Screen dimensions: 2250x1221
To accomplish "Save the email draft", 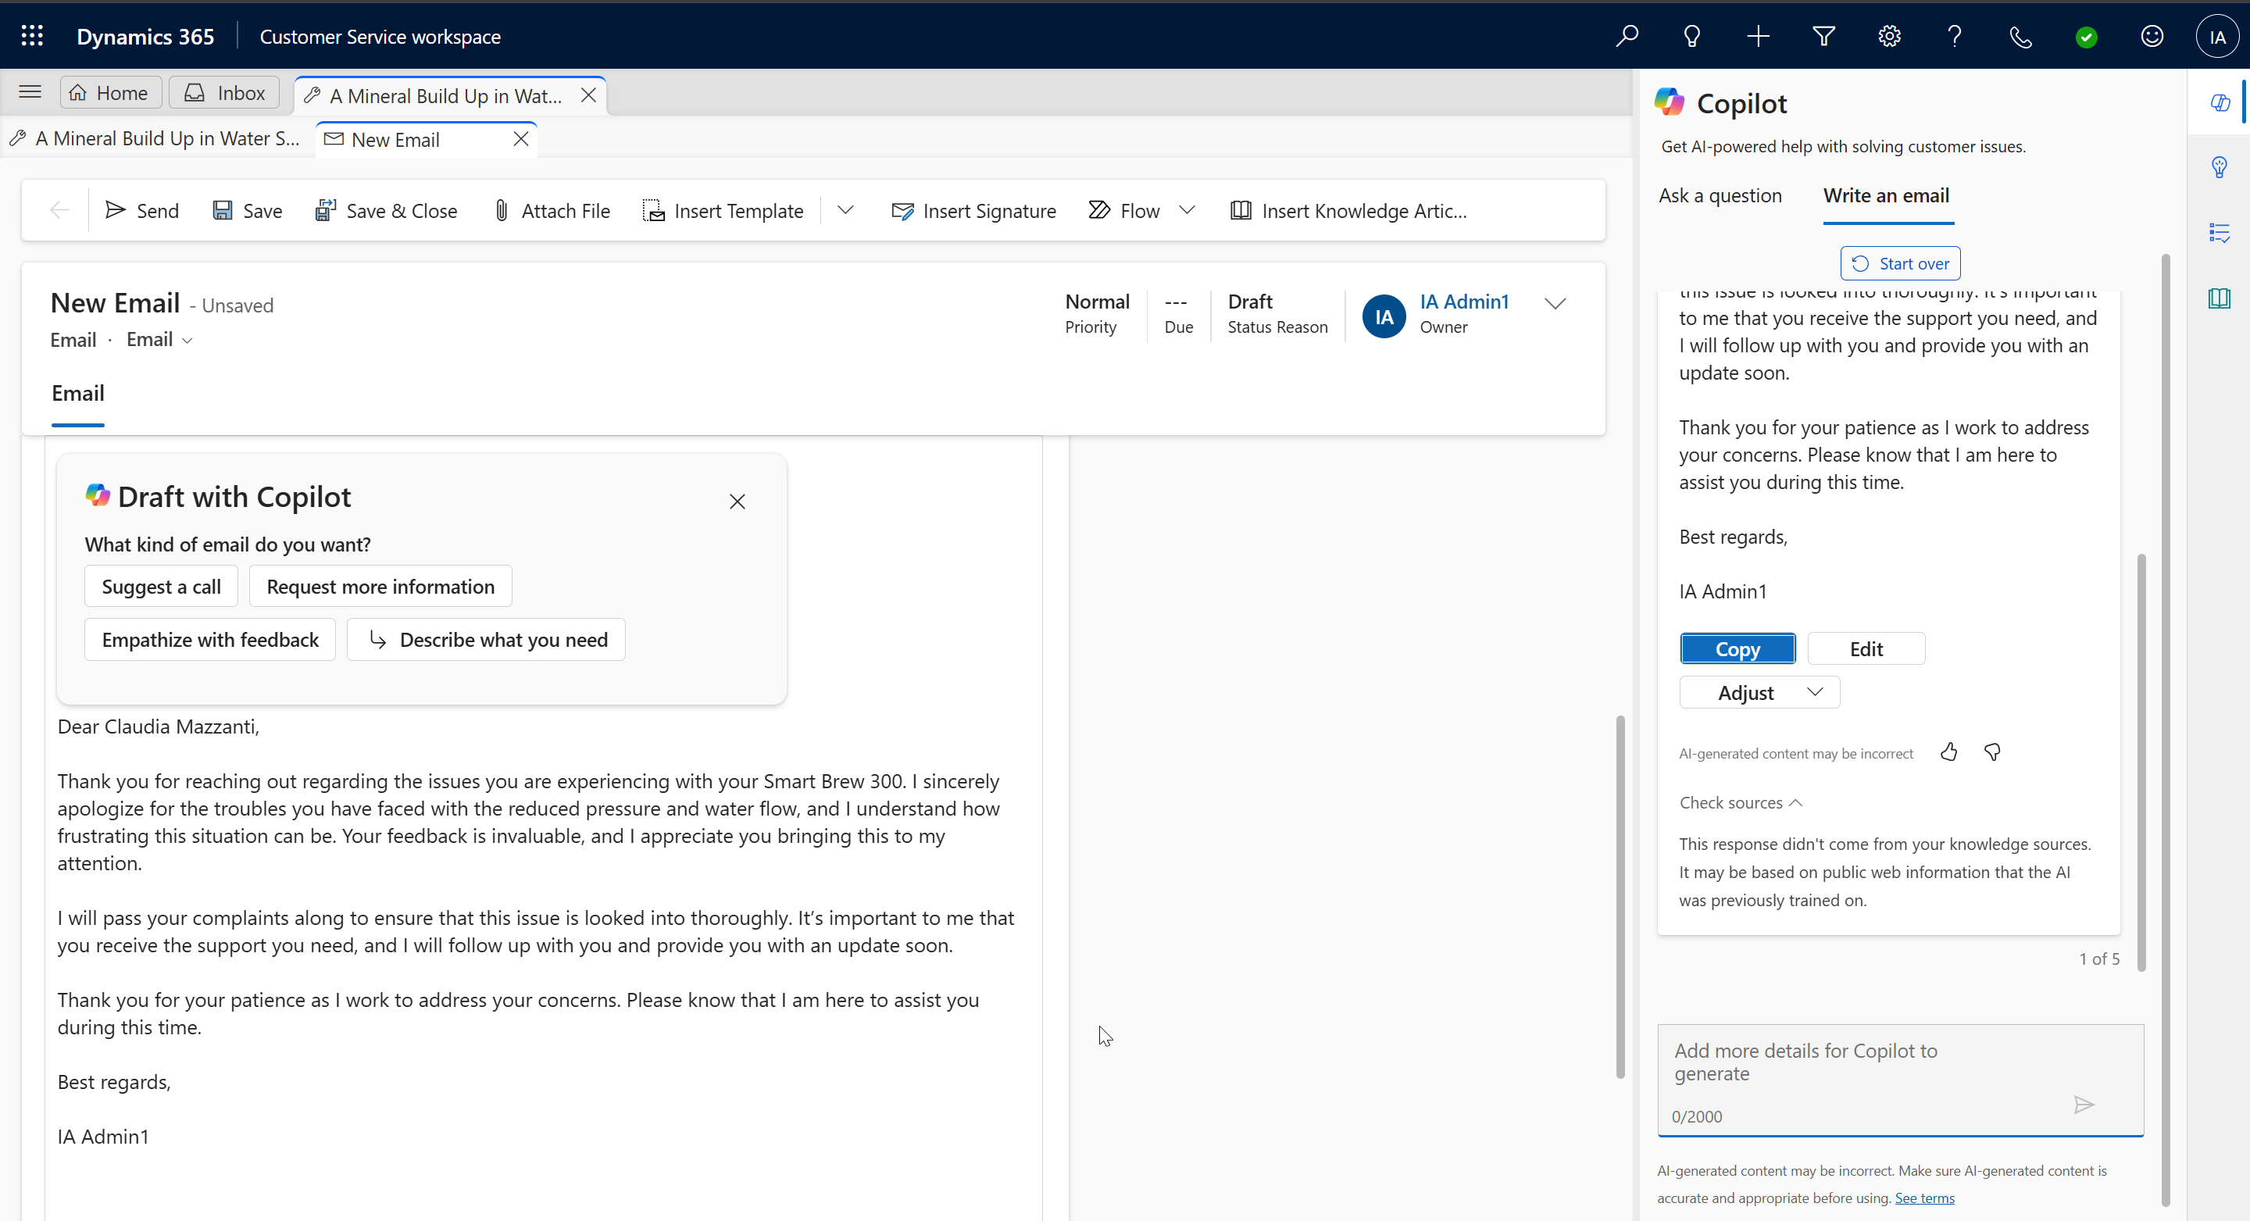I will 247,210.
